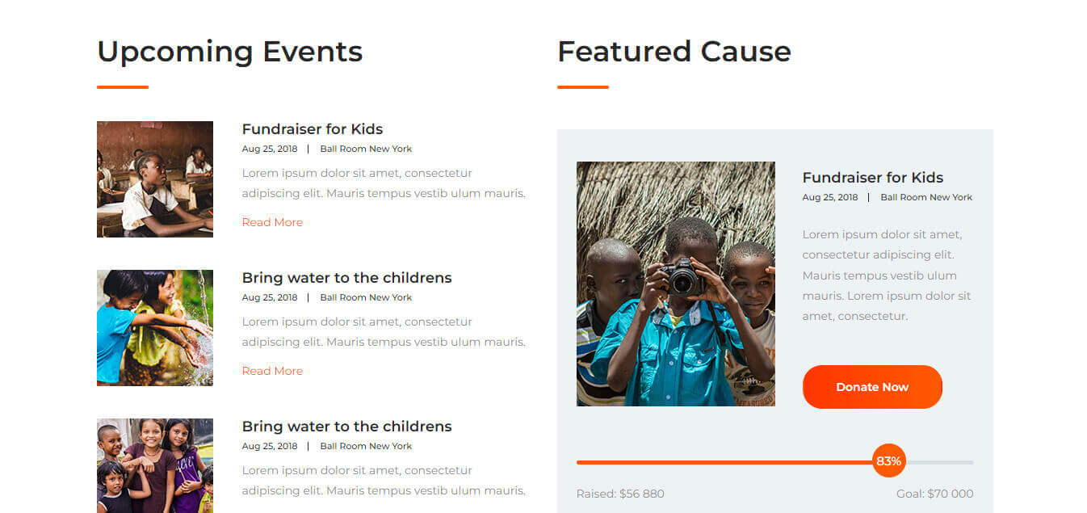1087x513 pixels.
Task: Click the Featured Cause Fundraiser for Kids title
Action: pos(873,178)
